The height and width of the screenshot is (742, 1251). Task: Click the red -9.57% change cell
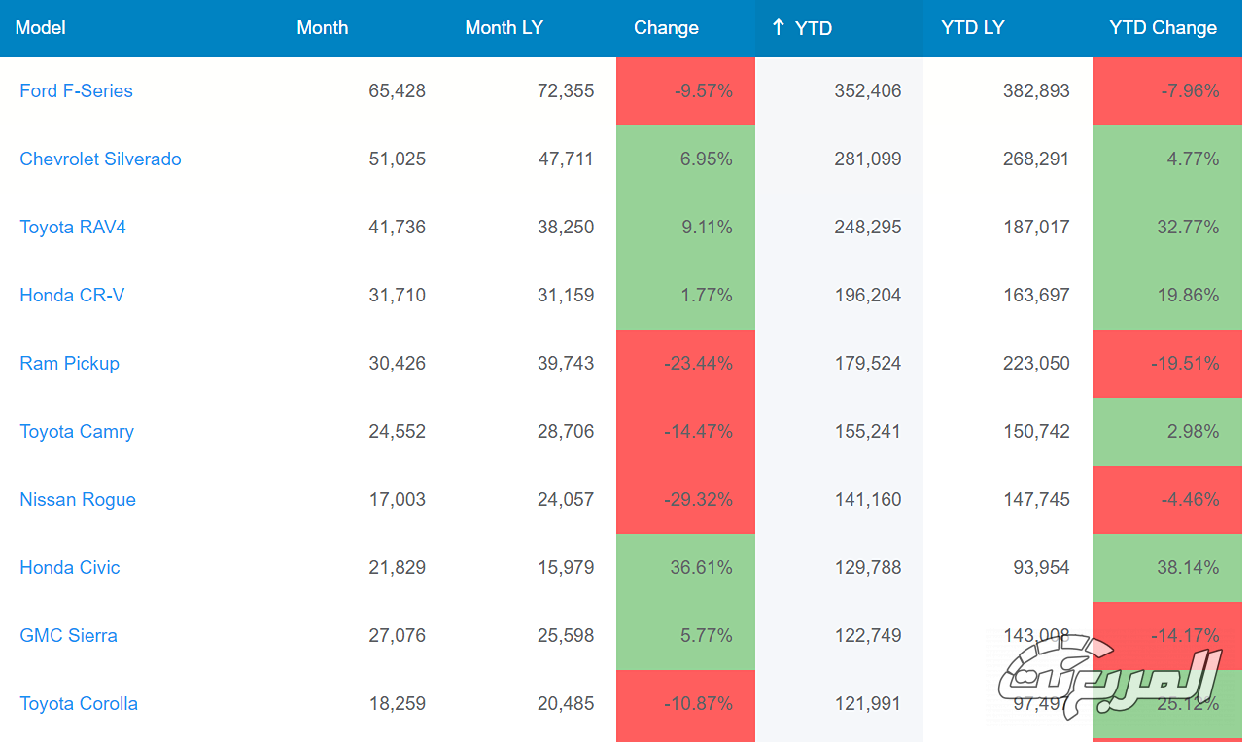[x=685, y=91]
